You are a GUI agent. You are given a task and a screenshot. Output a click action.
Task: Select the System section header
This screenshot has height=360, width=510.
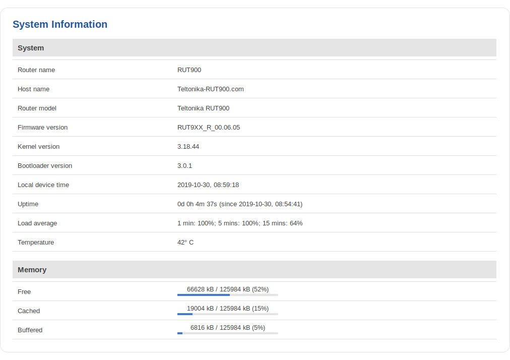31,48
